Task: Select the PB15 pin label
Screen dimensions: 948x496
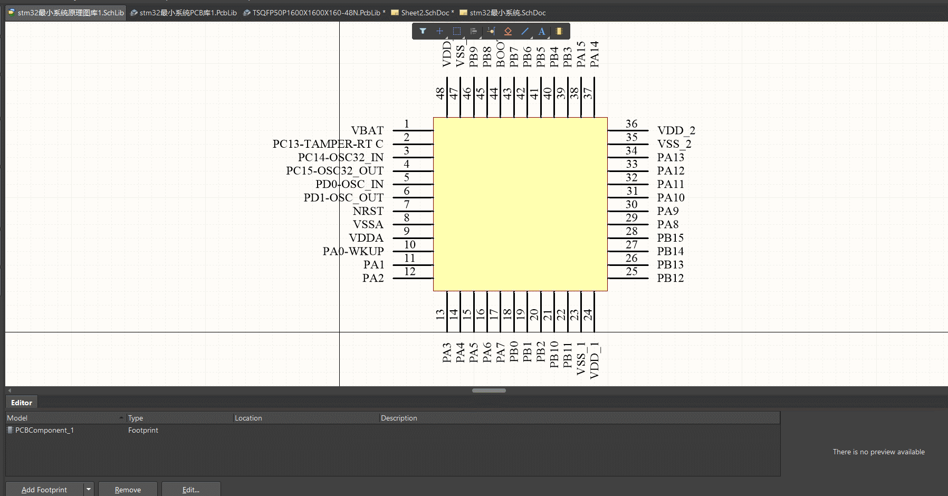Action: click(670, 238)
